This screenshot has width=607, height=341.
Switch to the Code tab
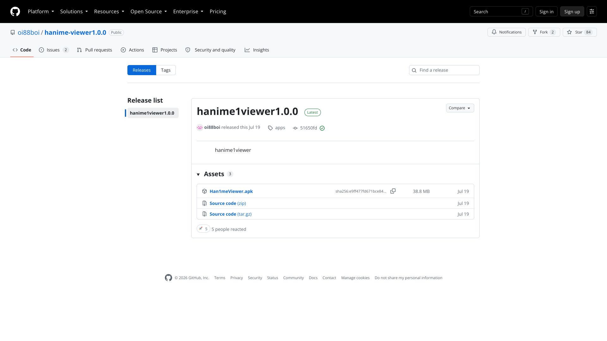pos(22,50)
